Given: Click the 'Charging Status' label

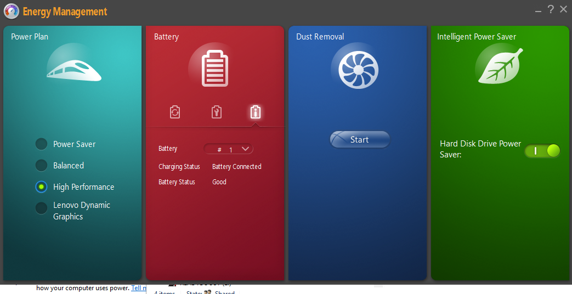Looking at the screenshot, I should 179,167.
